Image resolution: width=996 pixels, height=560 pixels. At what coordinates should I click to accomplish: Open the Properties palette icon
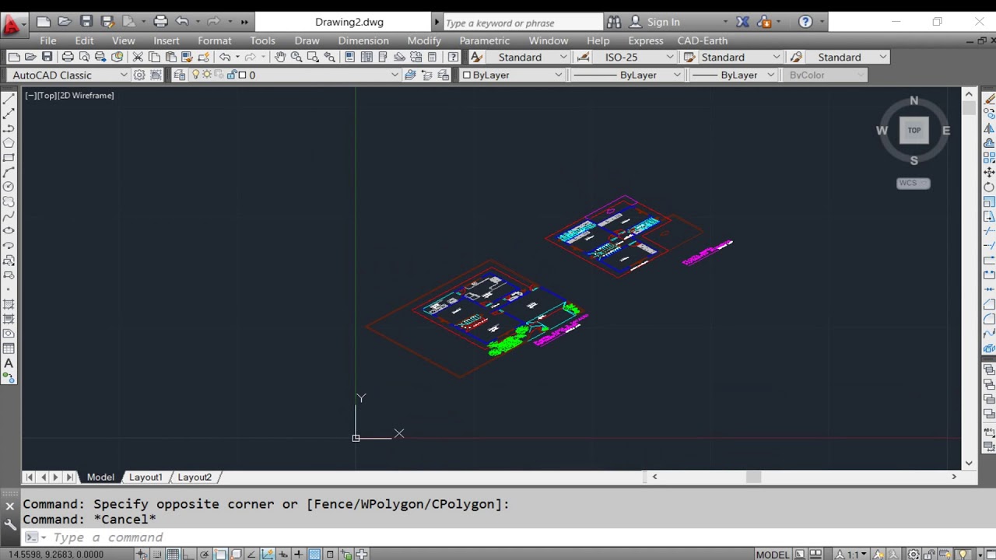[x=349, y=57]
